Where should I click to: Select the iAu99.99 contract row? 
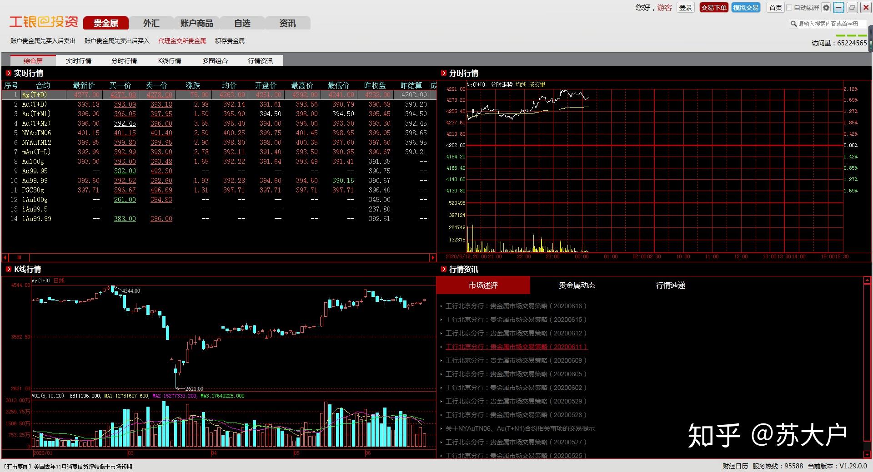(219, 219)
